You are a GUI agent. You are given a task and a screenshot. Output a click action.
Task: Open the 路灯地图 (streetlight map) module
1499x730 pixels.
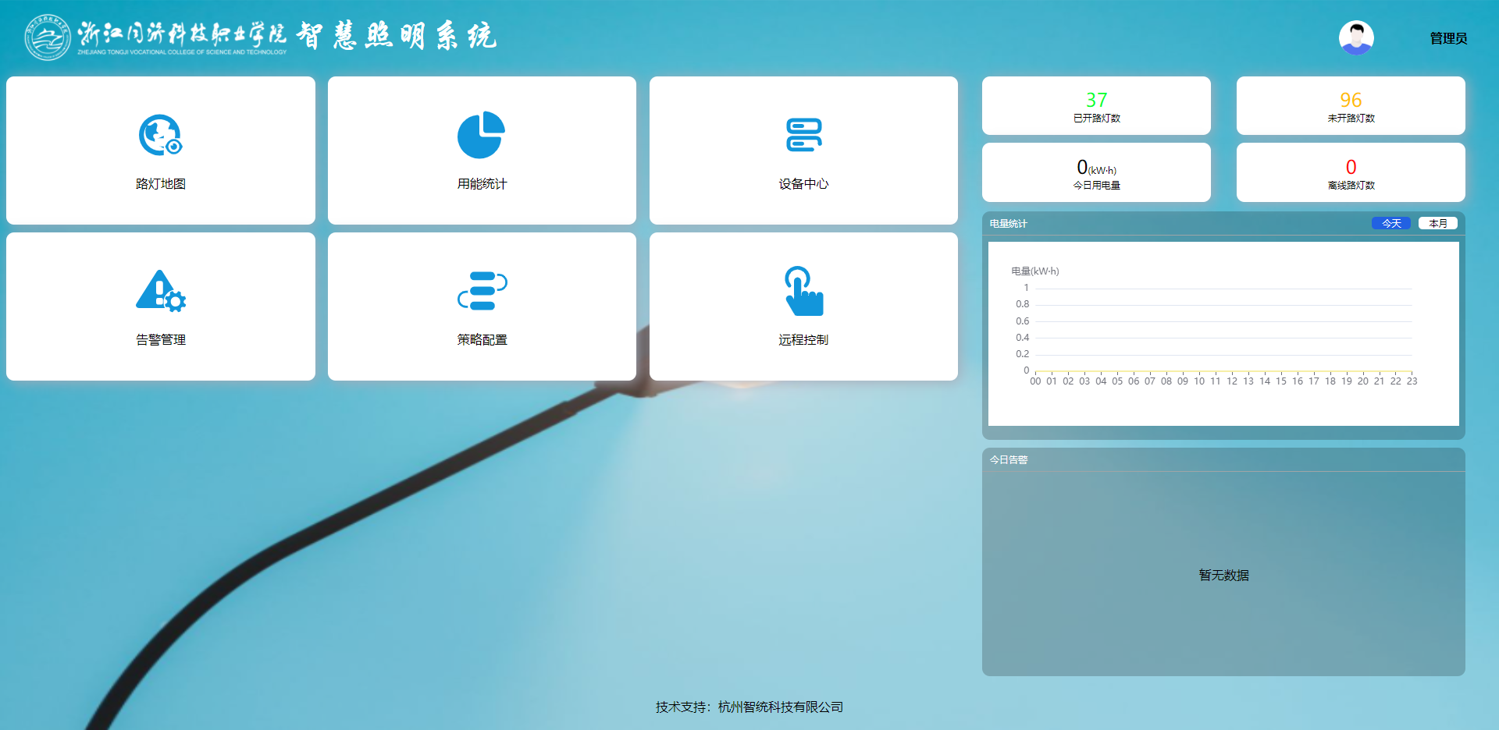tap(160, 150)
